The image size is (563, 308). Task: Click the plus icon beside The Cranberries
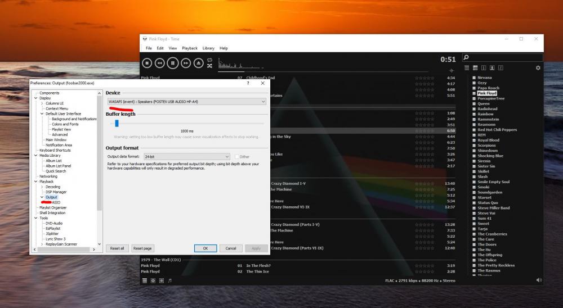point(474,234)
